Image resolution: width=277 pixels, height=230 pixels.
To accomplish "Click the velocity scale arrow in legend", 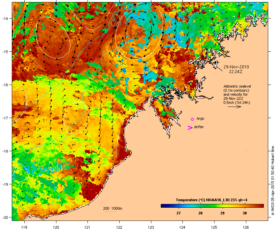I will [x=234, y=107].
